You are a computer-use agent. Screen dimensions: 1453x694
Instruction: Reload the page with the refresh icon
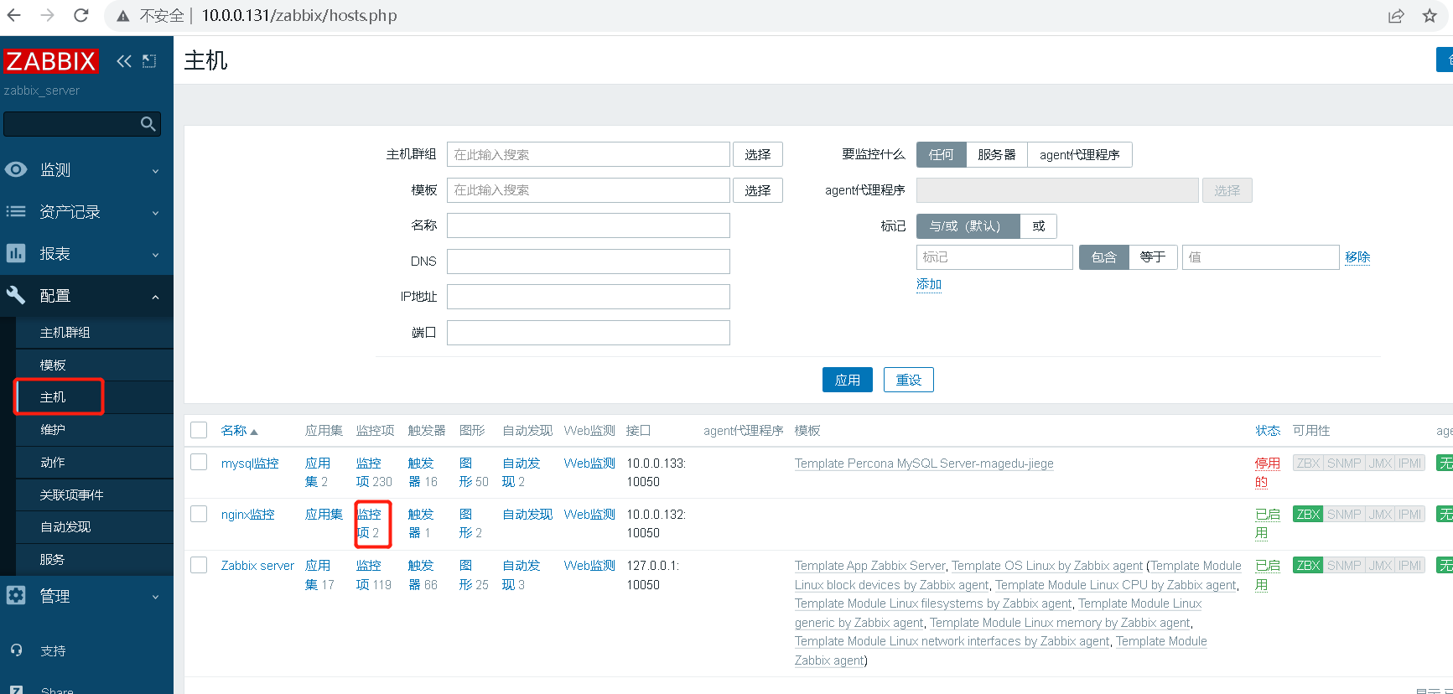click(81, 15)
